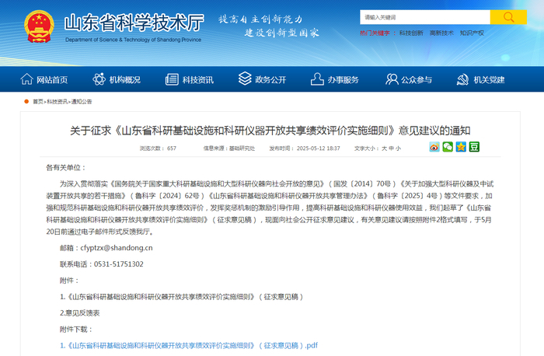Download the 实施细则 征求意见稿 pdf attachment
This screenshot has width=544, height=356.
pos(189,346)
